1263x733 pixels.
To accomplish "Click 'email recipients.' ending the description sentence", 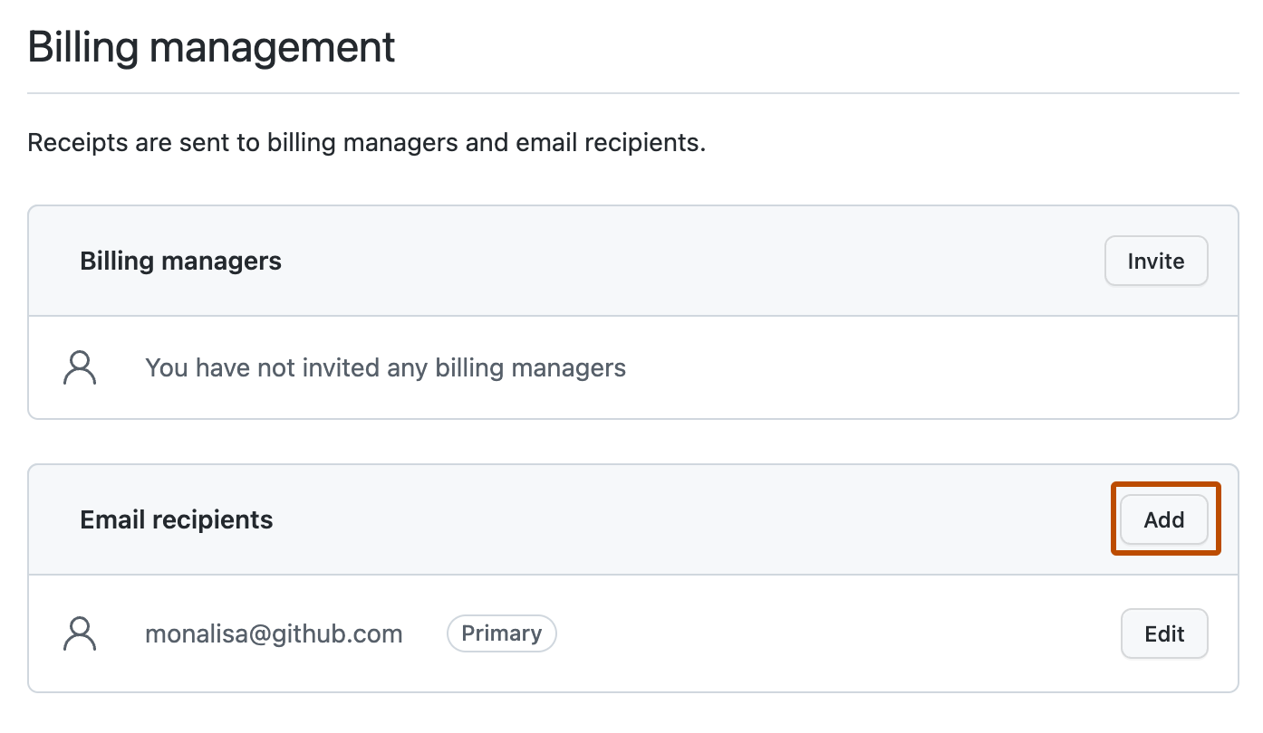I will point(610,143).
